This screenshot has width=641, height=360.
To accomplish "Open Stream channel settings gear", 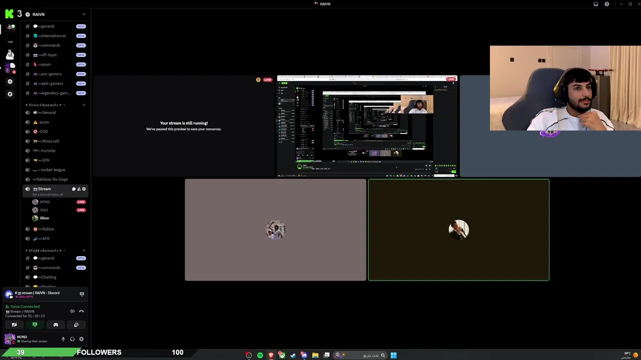I will point(84,189).
